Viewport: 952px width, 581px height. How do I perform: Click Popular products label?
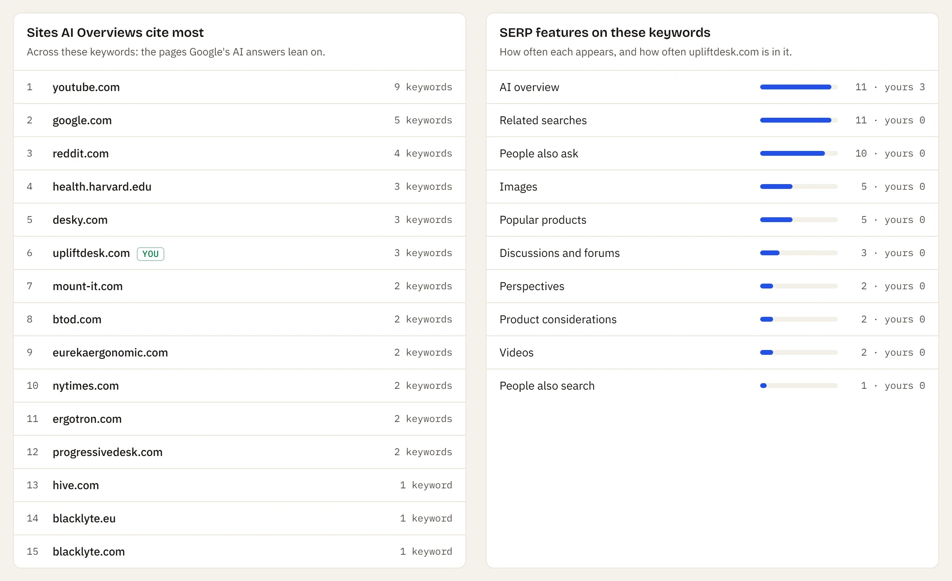click(543, 220)
